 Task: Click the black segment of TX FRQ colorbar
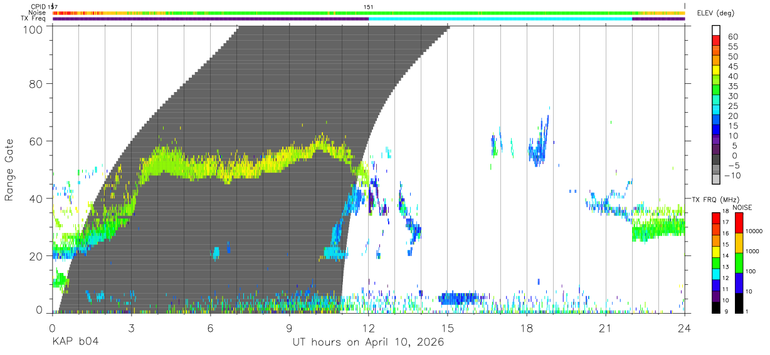716,306
